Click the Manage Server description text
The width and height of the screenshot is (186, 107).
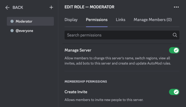pos(118,61)
